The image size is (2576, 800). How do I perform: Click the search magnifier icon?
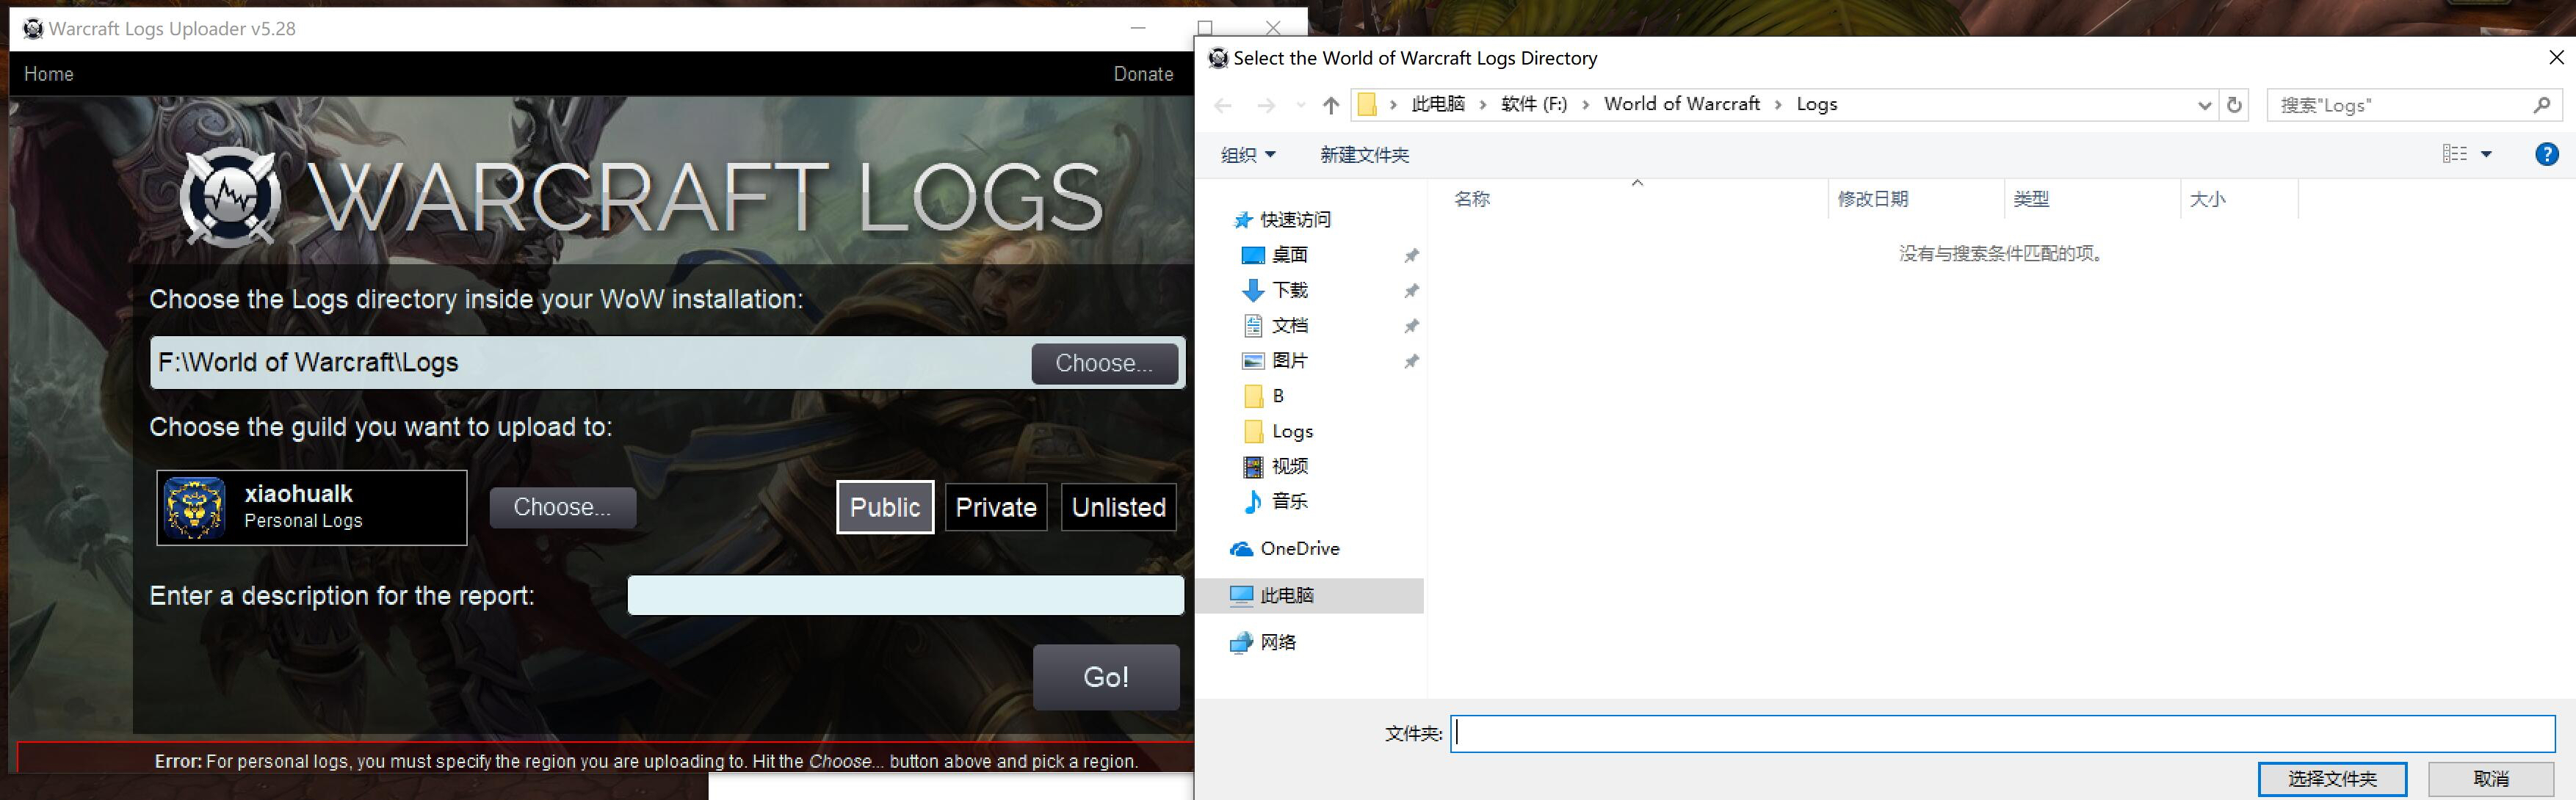(x=2543, y=104)
